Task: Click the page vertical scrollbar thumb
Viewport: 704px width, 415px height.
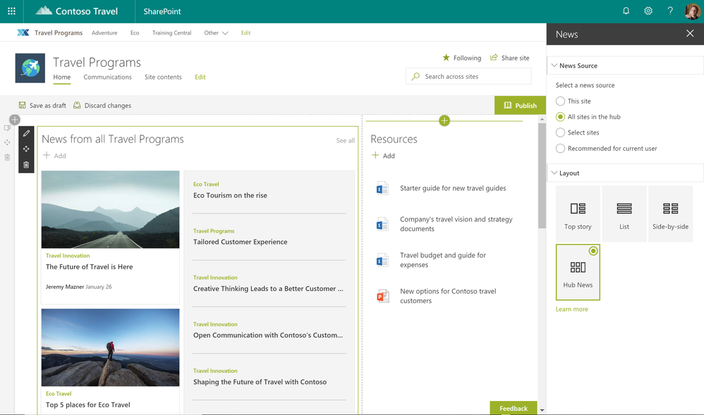Action: [x=542, y=175]
